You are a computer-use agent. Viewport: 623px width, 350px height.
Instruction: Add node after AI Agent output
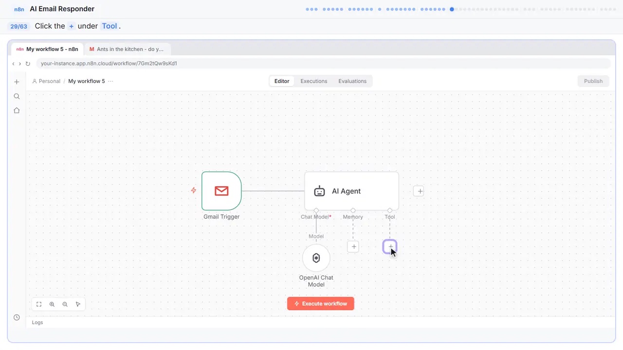click(420, 191)
